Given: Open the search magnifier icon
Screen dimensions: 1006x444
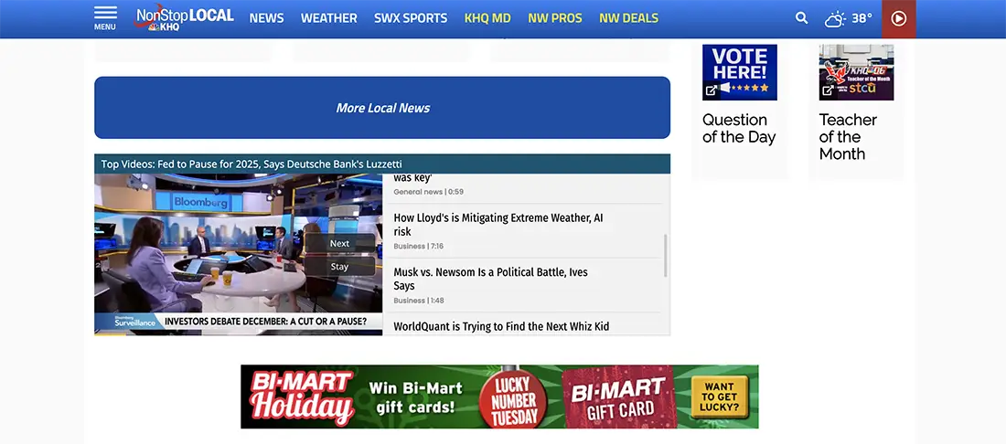Looking at the screenshot, I should pos(801,18).
